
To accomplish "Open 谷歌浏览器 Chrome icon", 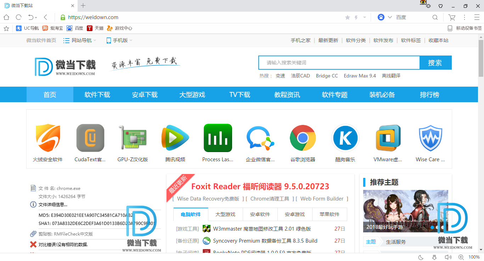I will [x=303, y=138].
